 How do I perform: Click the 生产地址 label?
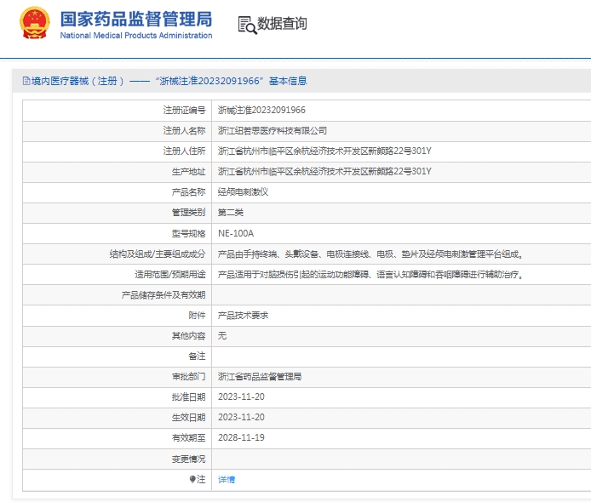(x=188, y=171)
